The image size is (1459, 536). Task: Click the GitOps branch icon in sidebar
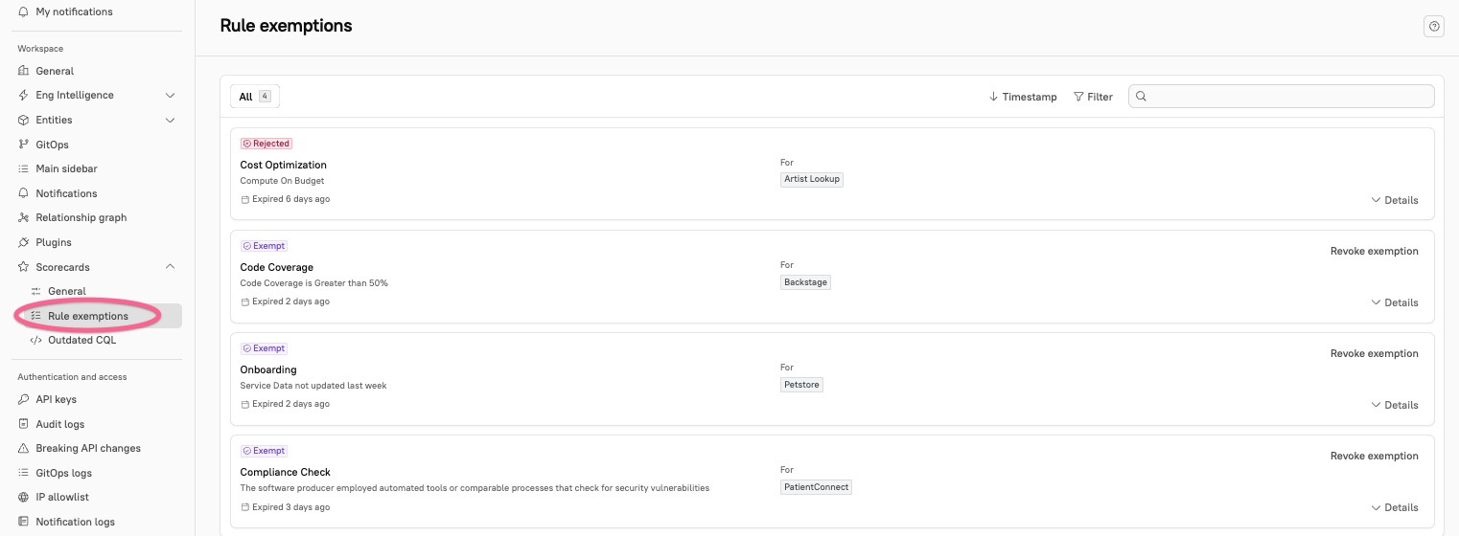pos(25,145)
